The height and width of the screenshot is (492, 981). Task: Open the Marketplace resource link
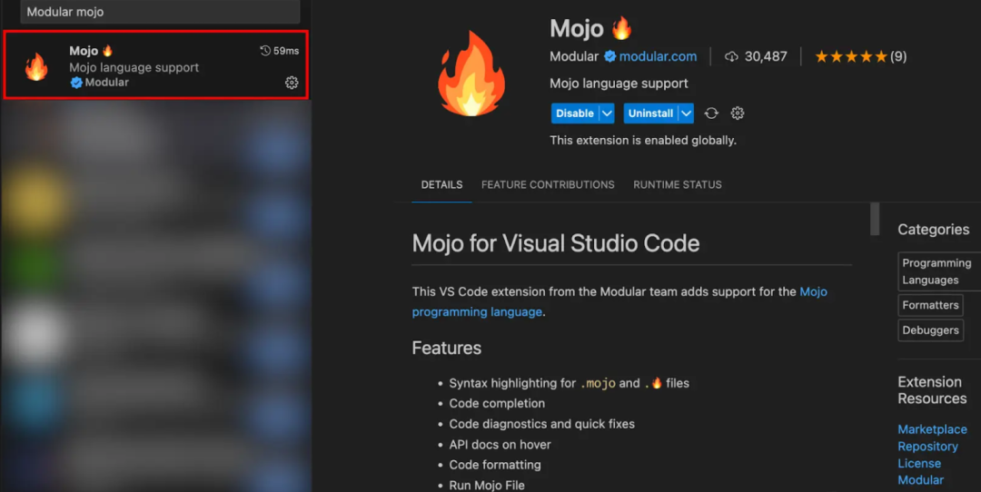tap(932, 429)
